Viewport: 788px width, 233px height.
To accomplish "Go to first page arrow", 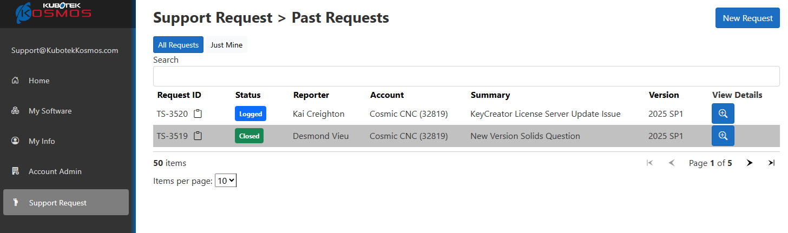I will point(649,163).
